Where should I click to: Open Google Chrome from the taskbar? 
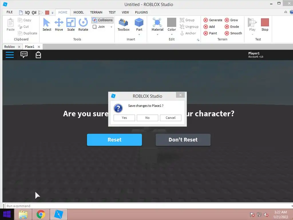41,214
